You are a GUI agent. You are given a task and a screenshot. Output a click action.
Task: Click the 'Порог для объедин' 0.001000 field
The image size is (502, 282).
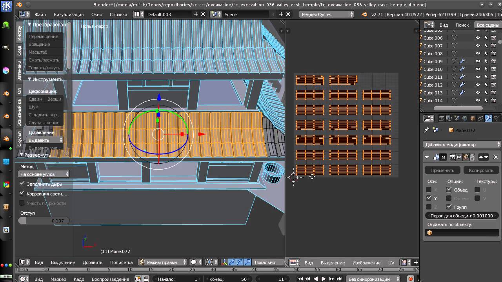click(x=462, y=216)
